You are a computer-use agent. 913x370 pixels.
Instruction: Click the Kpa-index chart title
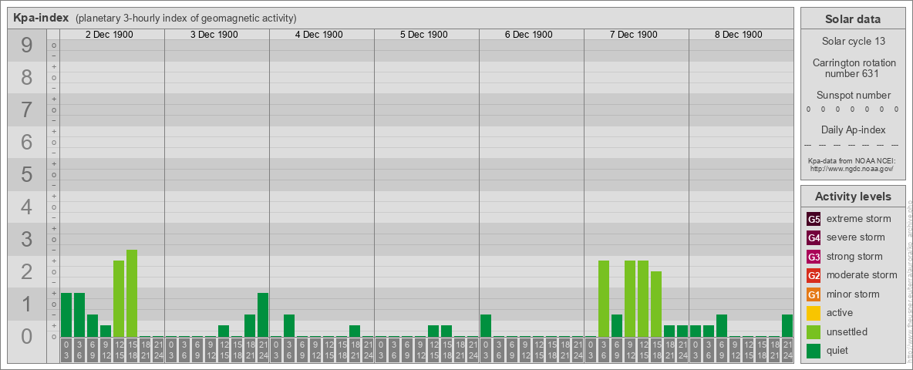(x=41, y=18)
